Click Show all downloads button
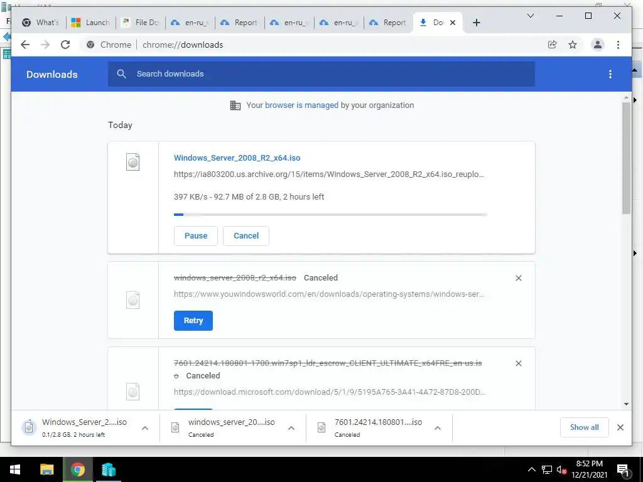The height and width of the screenshot is (482, 643). pyautogui.click(x=585, y=427)
